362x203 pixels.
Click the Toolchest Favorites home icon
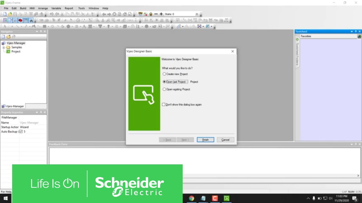coord(359,36)
